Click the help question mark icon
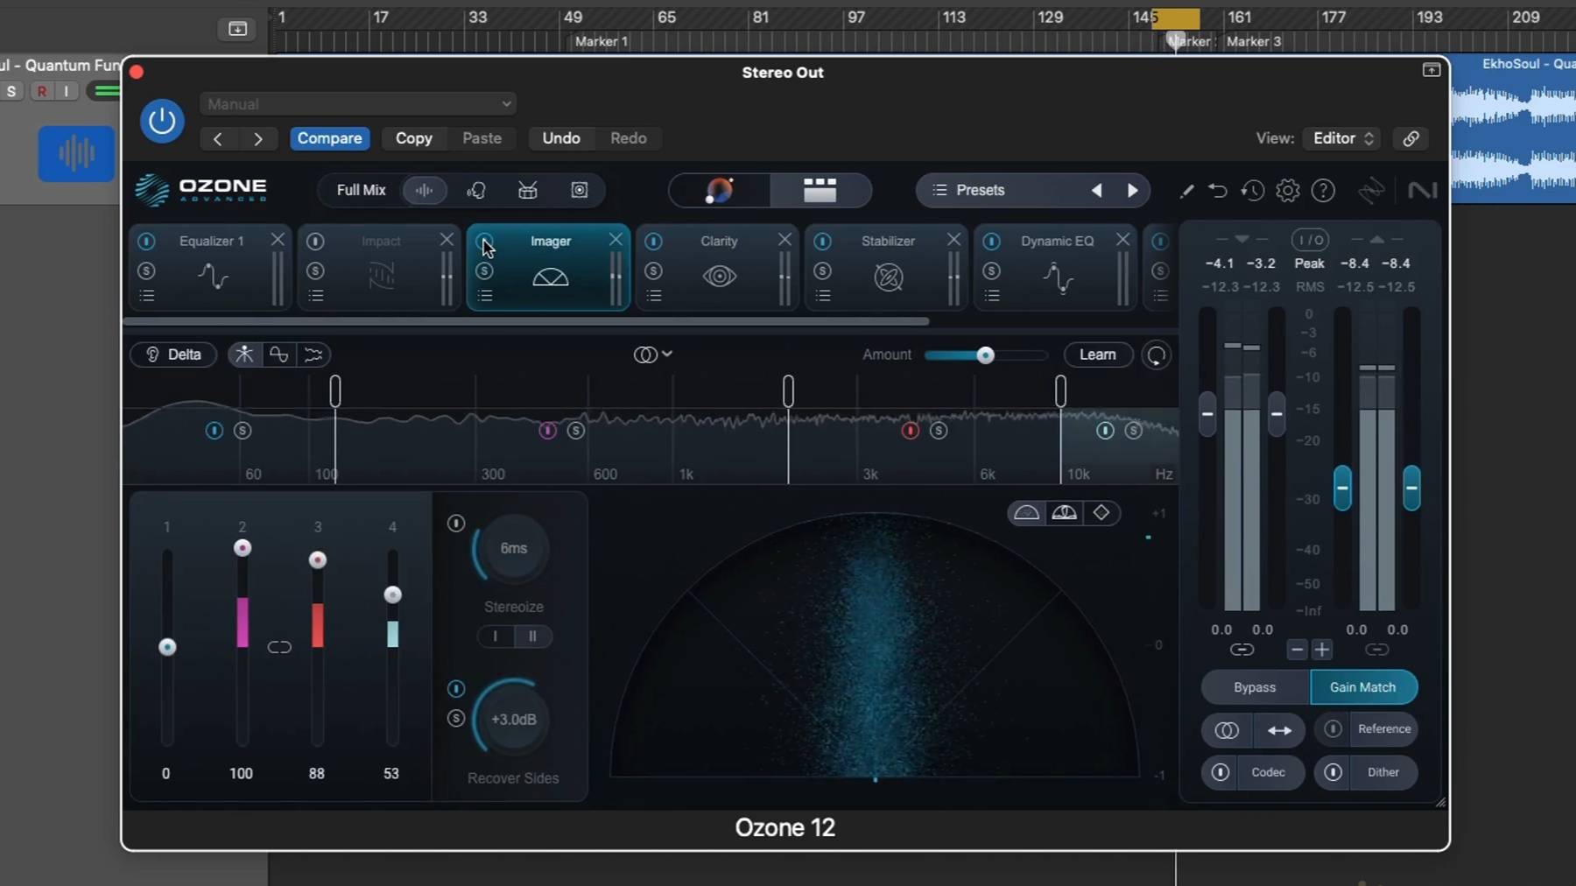This screenshot has height=886, width=1576. click(1323, 190)
